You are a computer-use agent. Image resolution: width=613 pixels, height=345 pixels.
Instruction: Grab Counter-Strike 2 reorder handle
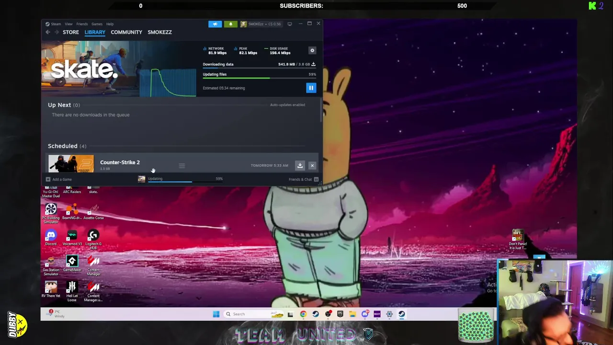182,166
